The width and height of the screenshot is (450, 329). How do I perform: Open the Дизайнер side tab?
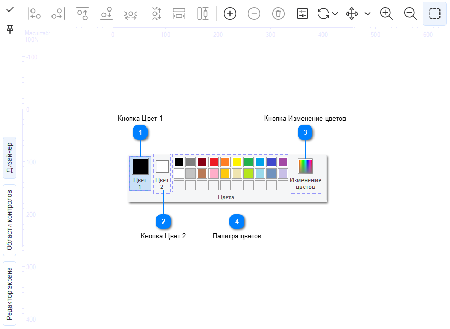[x=9, y=158]
